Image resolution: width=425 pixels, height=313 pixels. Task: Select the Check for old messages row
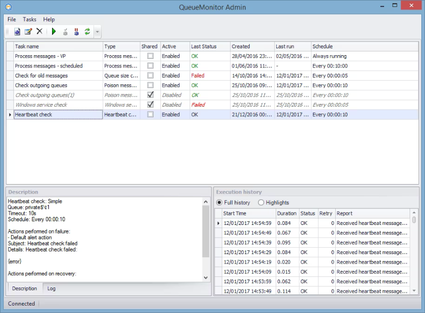pos(41,76)
